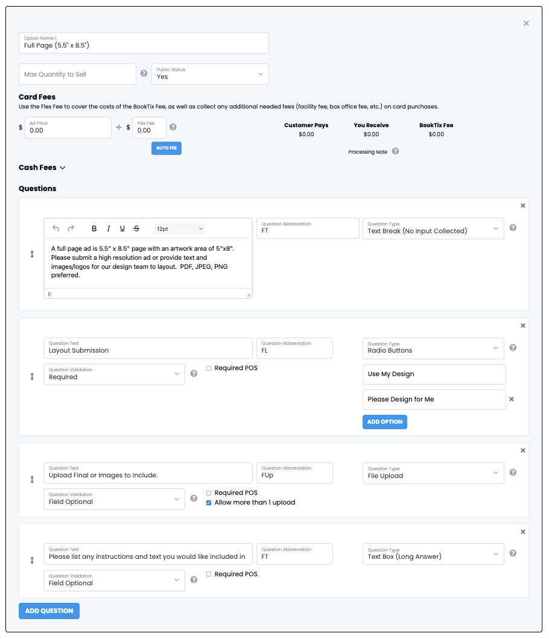This screenshot has height=639, width=549.
Task: Remove the 'Please Design for Me' option
Action: (x=512, y=399)
